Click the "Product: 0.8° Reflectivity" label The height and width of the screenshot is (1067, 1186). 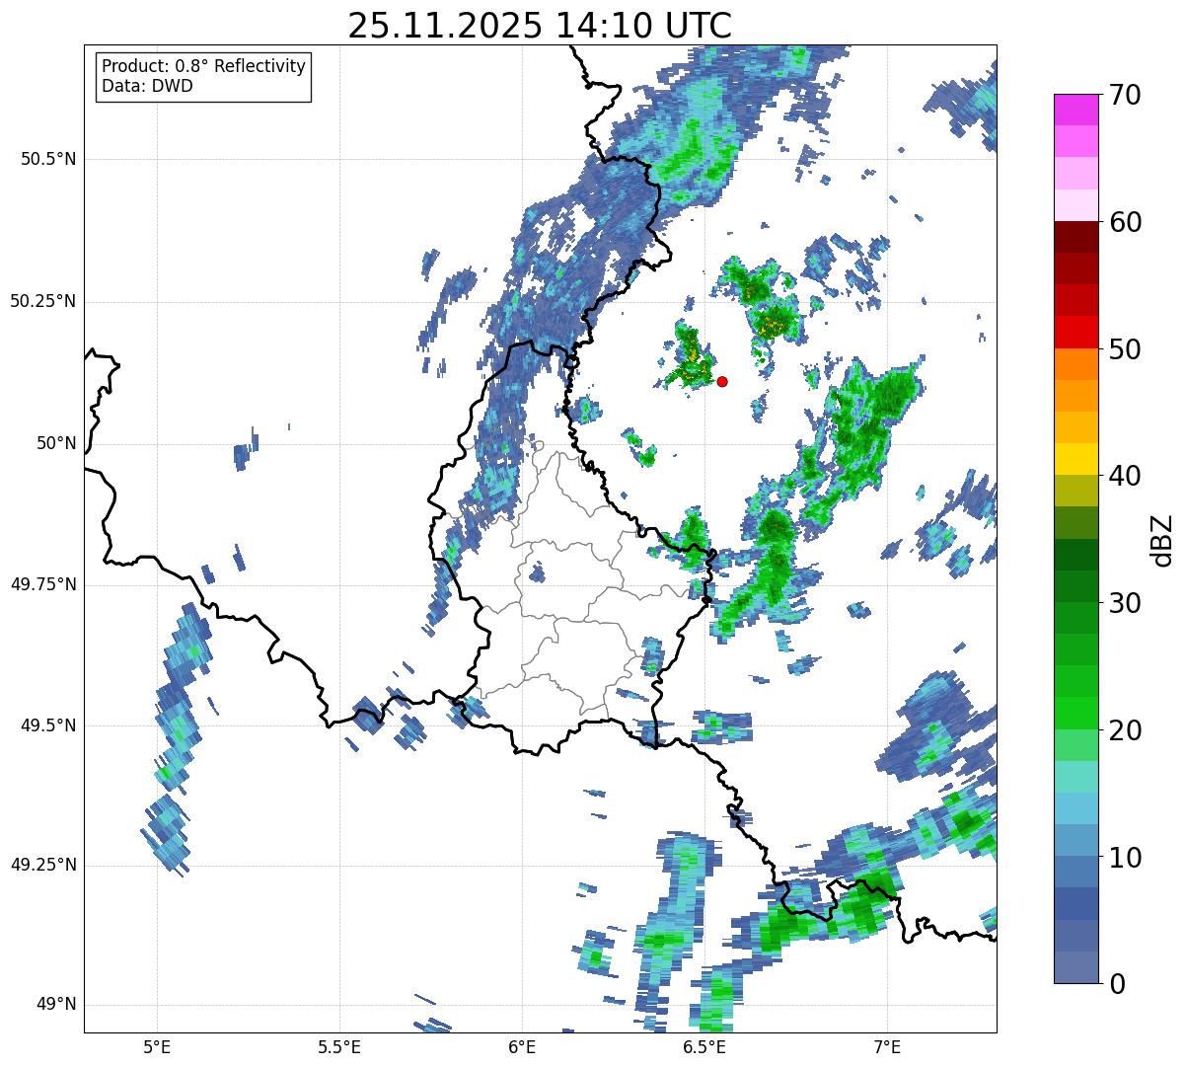[204, 66]
